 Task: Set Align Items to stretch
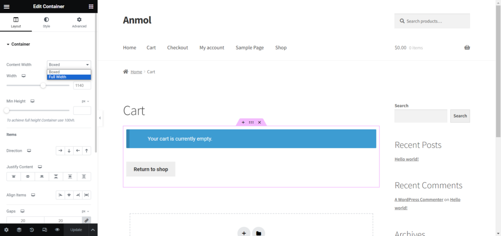[x=87, y=195]
